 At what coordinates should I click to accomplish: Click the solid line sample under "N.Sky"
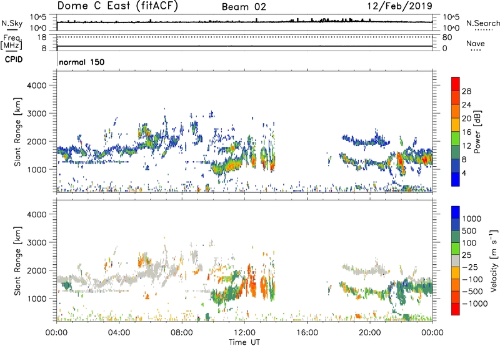pos(12,30)
